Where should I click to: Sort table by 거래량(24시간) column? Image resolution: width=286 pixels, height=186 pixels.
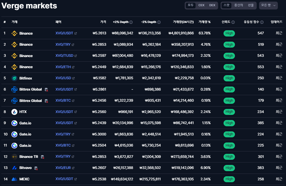coord(183,22)
